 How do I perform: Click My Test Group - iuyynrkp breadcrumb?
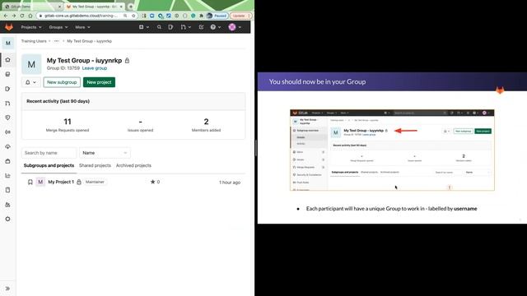[x=89, y=41]
